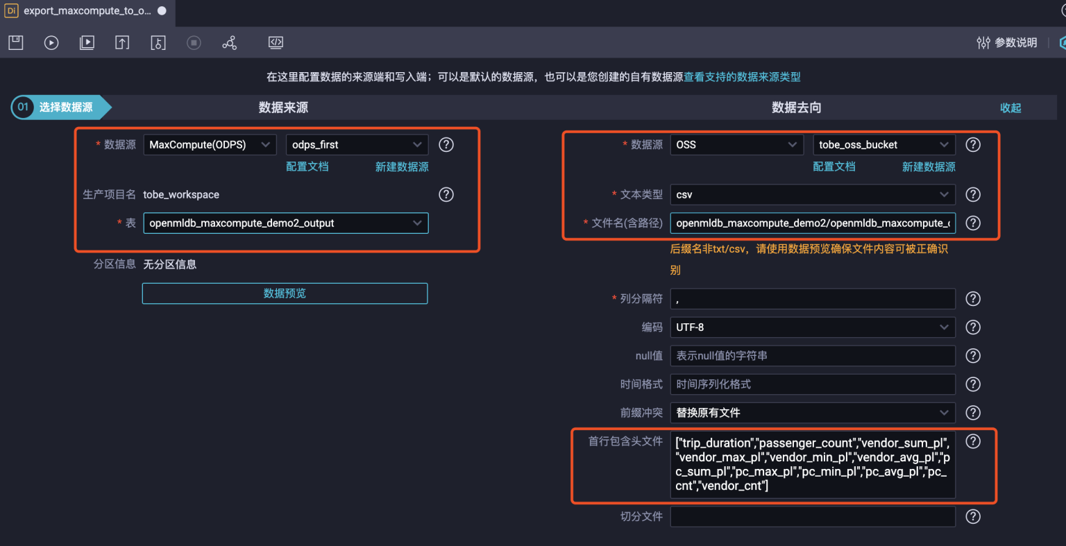The width and height of the screenshot is (1066, 546).
Task: Click the 数据预览 button
Action: pos(285,293)
